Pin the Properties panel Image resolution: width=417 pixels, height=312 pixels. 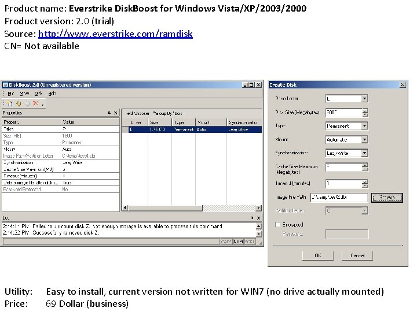[x=109, y=113]
